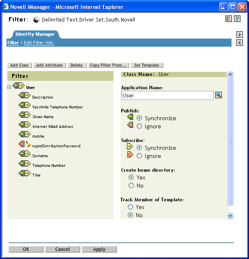Image resolution: width=249 pixels, height=259 pixels.
Task: Open the Identity Manager tab
Action: click(35, 34)
